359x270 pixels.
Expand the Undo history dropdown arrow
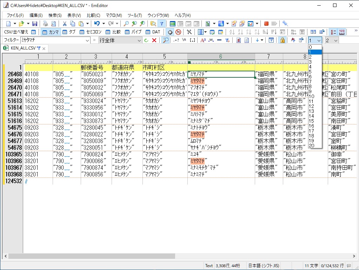click(104, 24)
